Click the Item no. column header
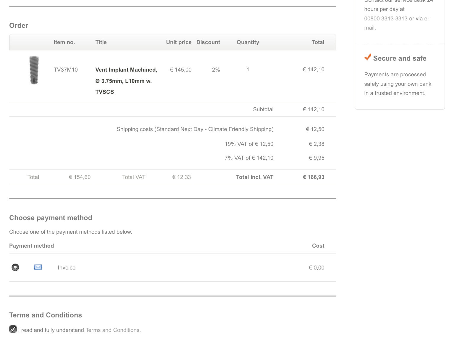The image size is (449, 347). click(x=64, y=42)
